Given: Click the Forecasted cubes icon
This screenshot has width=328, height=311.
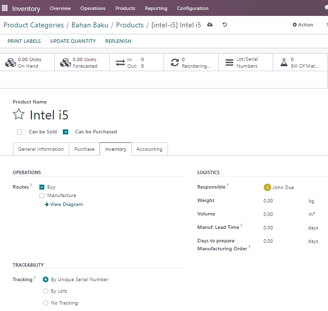Looking at the screenshot, I should click(x=65, y=63).
